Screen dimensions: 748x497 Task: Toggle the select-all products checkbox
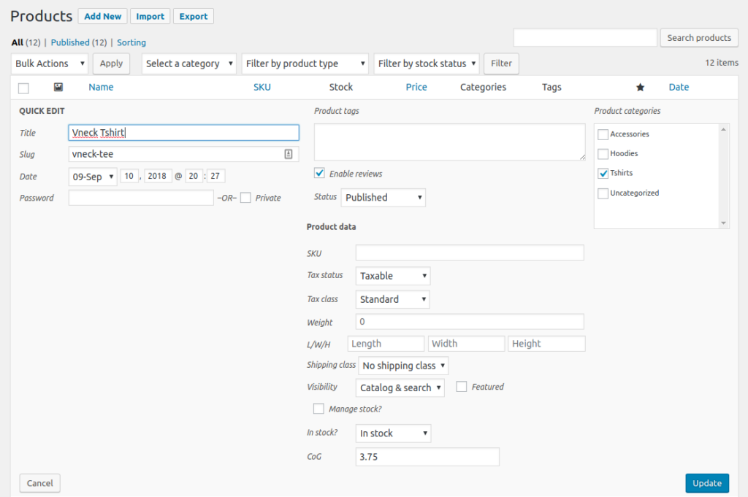pos(23,88)
